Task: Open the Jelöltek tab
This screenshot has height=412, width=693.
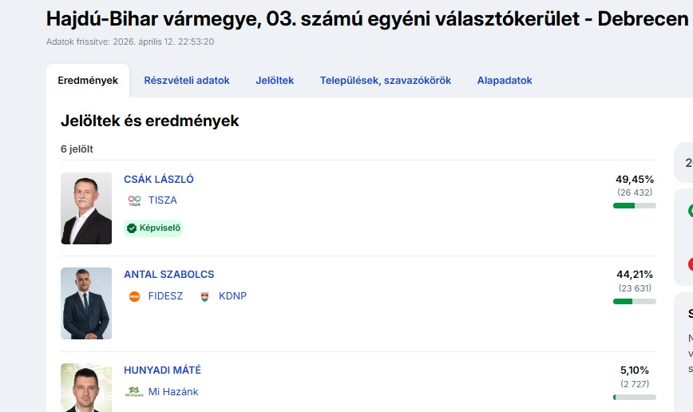Action: pyautogui.click(x=275, y=81)
